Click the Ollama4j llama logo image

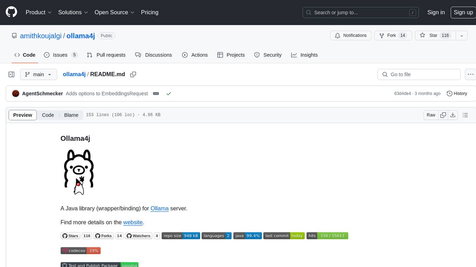[79, 172]
